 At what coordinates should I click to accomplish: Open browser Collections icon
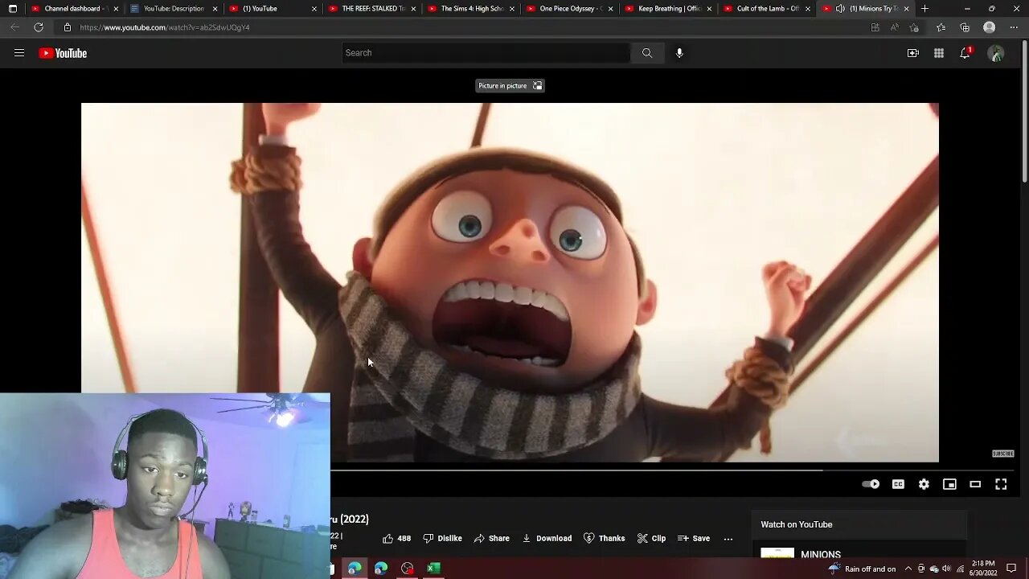tap(965, 27)
